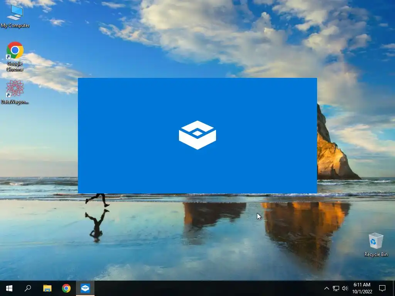Open the Windows Start menu
Screen dimensions: 395x296
click(x=9, y=288)
